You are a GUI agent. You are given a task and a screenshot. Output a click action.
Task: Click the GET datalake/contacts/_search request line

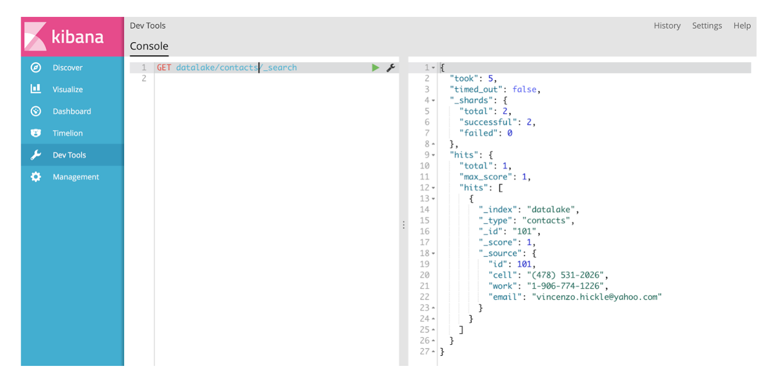[x=227, y=67]
